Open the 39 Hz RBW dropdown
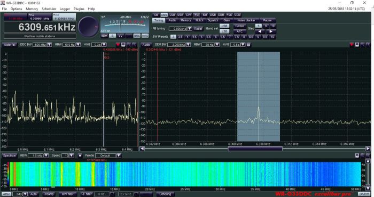Viewport: 374px width, 197px height. [217, 45]
